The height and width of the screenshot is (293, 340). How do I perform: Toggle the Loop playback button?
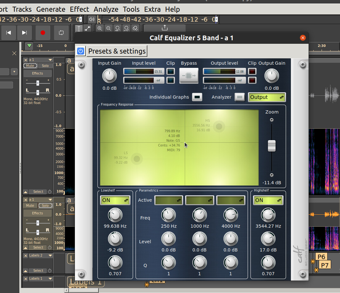[61, 33]
